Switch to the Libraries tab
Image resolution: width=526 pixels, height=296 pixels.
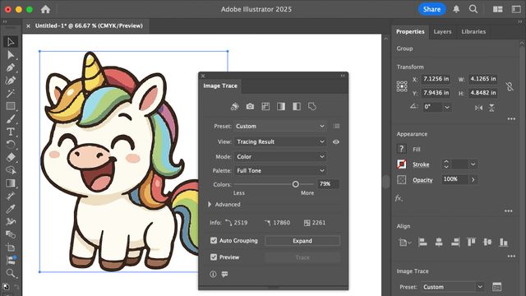[473, 31]
